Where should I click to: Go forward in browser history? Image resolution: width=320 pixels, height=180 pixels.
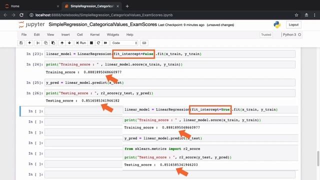13,15
